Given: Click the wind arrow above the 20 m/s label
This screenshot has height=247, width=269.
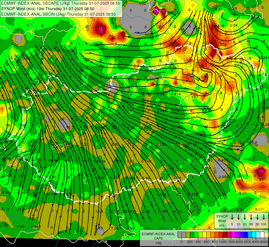Looking at the screenshot, I should (x=245, y=217).
